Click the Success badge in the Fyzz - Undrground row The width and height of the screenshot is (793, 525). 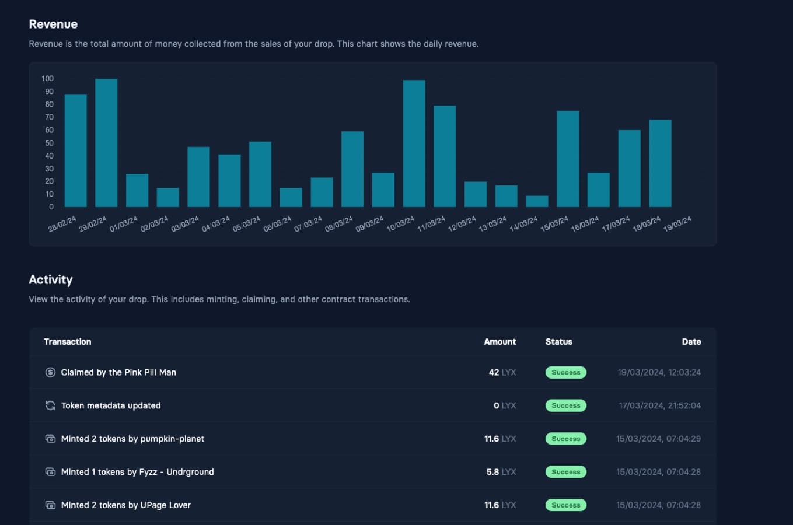point(566,472)
